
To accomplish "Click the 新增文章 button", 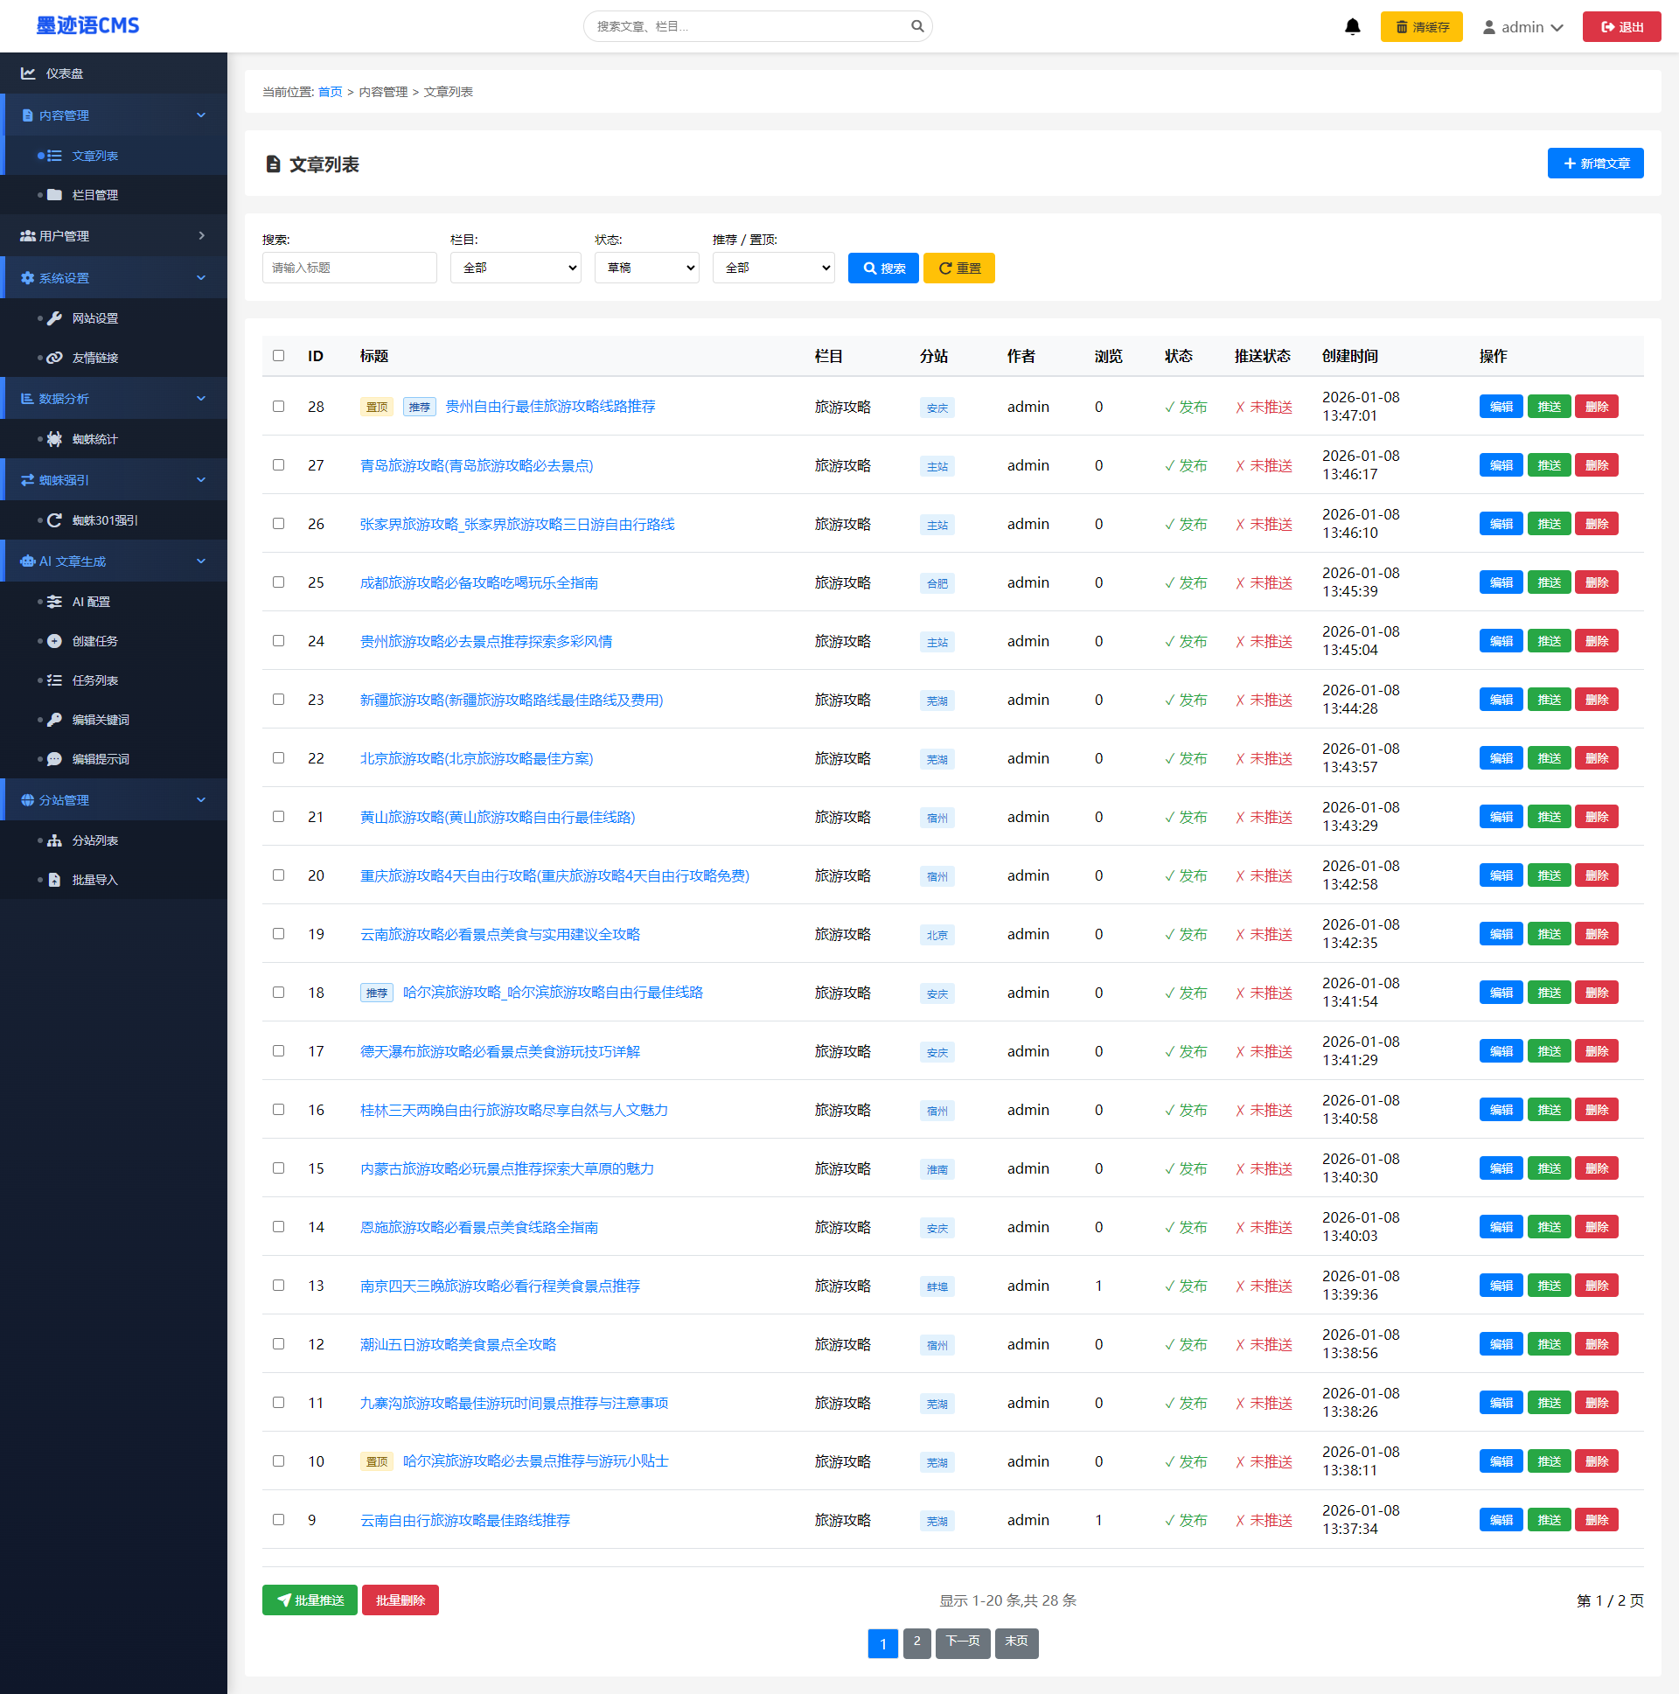I will 1595,163.
